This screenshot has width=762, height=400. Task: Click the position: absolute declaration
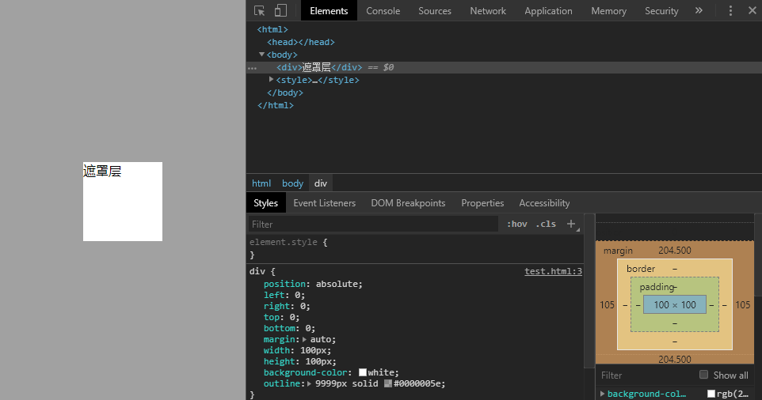(313, 284)
